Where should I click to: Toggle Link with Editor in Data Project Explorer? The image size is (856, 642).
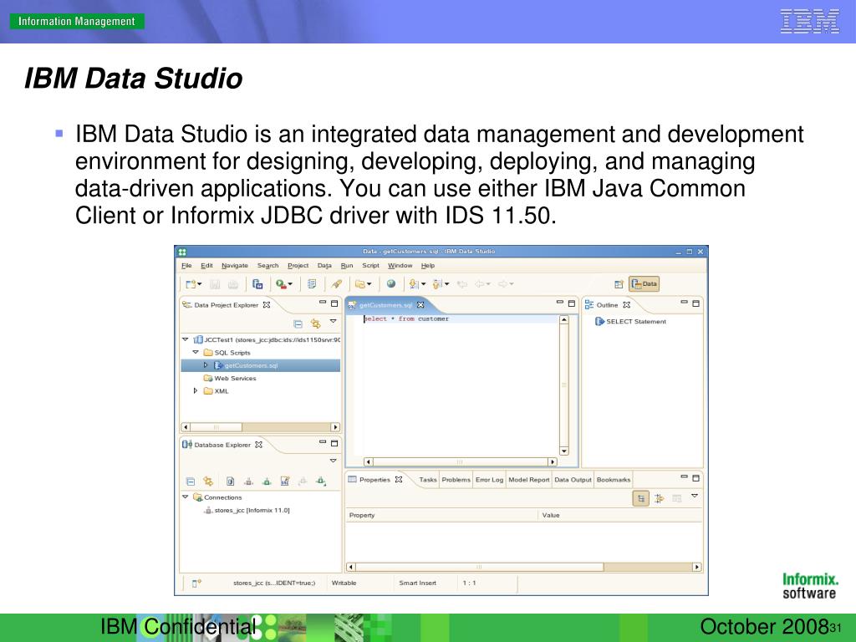[x=315, y=324]
